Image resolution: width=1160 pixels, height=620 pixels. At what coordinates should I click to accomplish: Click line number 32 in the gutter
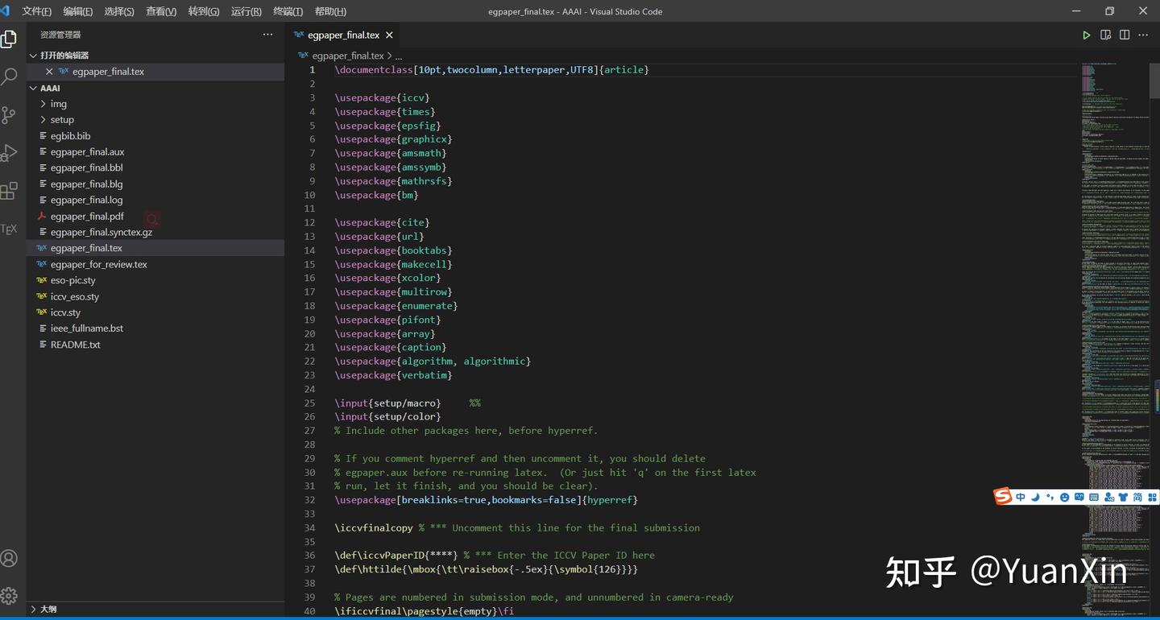point(309,500)
